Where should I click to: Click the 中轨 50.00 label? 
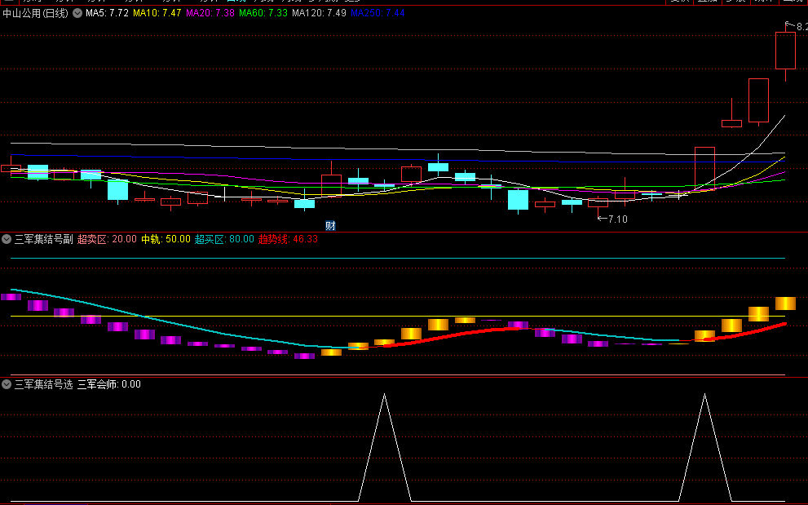[166, 240]
